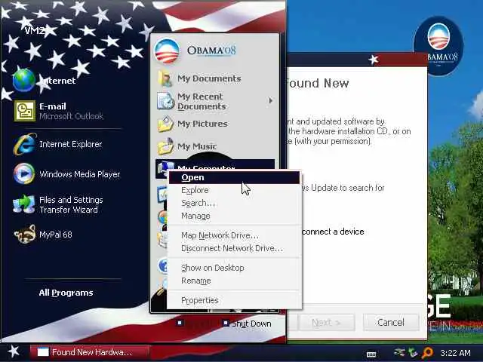Select Manage in the context menu
This screenshot has width=483, height=362.
pyautogui.click(x=234, y=216)
